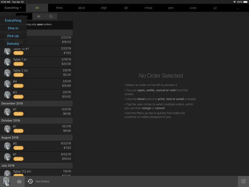Click Open badge on Table 1 #1
The height and width of the screenshot is (187, 249).
tap(18, 64)
